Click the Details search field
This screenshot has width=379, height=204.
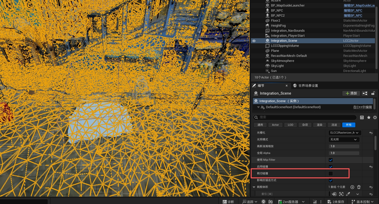click(x=305, y=117)
